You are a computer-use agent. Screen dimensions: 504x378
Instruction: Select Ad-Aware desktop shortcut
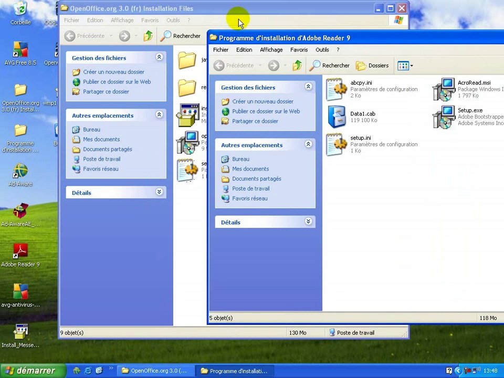pyautogui.click(x=20, y=174)
